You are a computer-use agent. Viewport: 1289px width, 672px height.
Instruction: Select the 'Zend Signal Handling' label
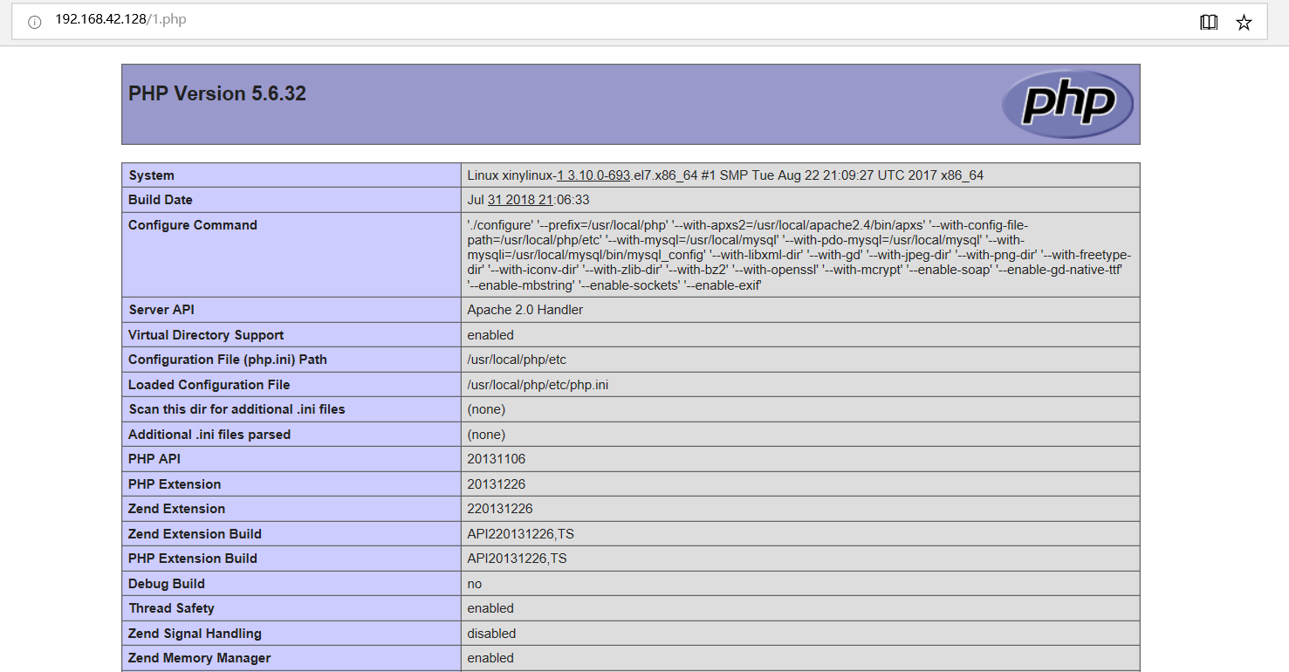(x=195, y=634)
